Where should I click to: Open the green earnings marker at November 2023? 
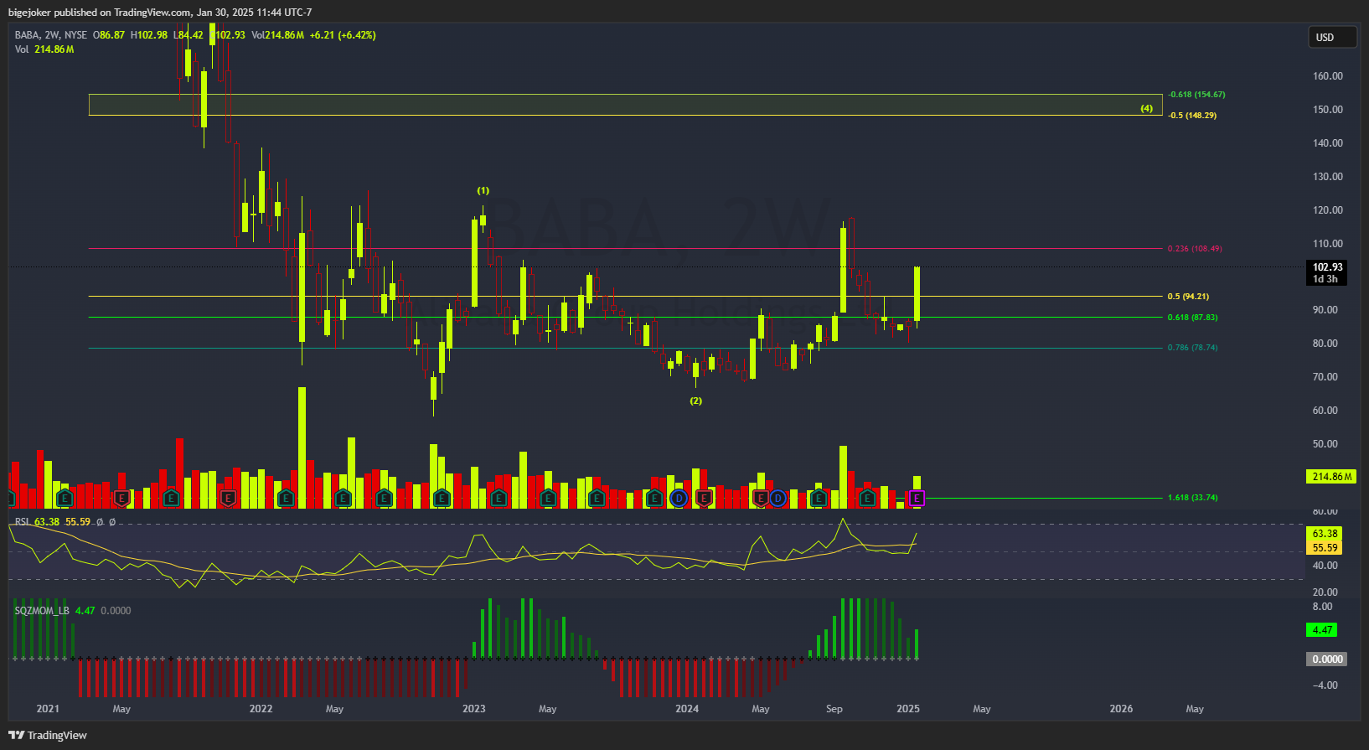pyautogui.click(x=654, y=499)
